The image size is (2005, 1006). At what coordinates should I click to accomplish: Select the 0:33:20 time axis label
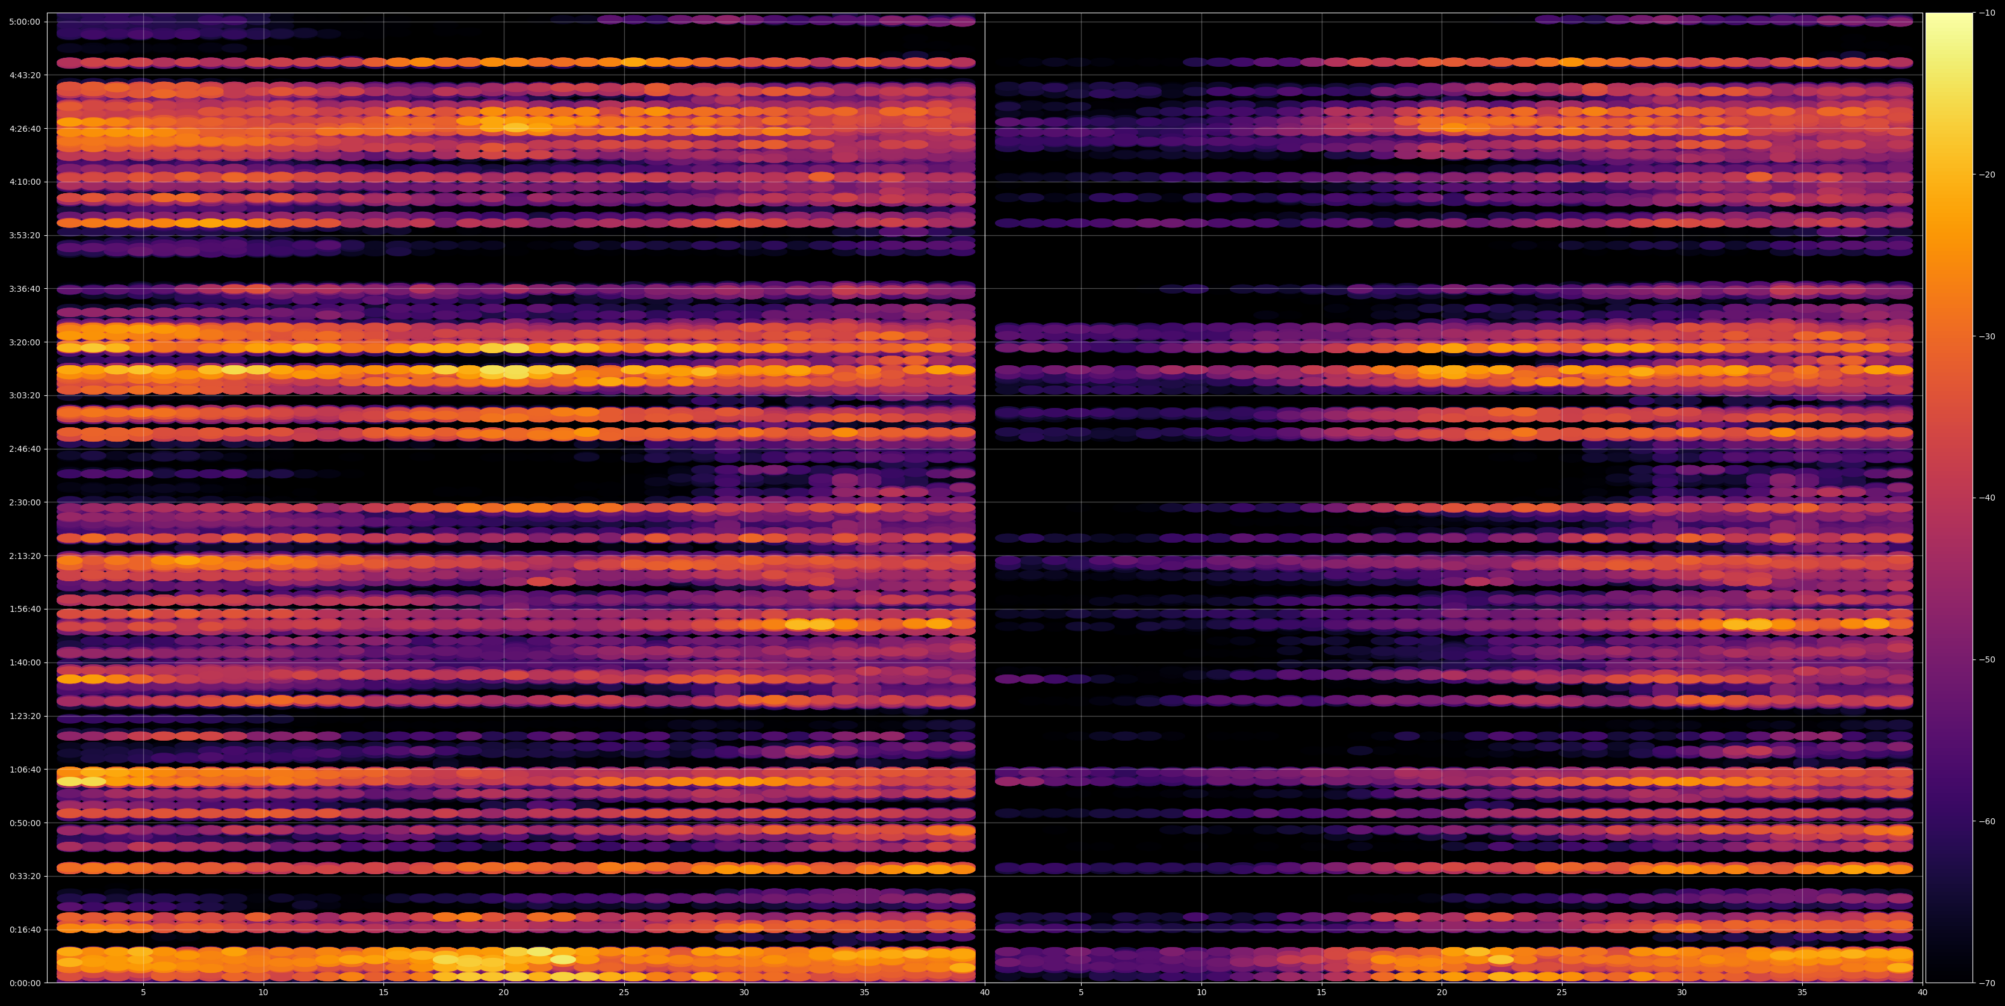pyautogui.click(x=24, y=876)
